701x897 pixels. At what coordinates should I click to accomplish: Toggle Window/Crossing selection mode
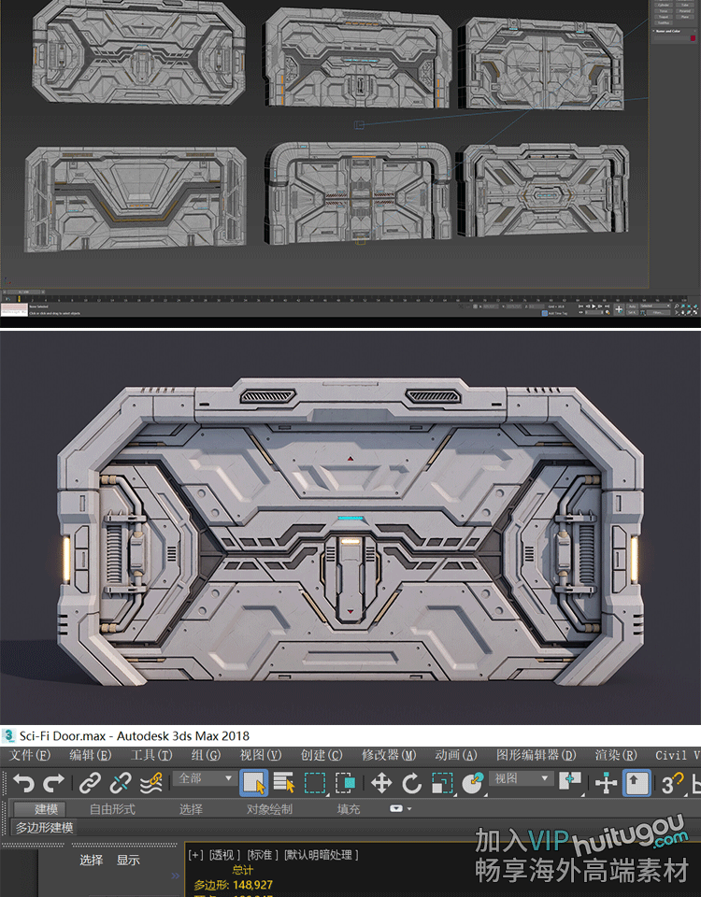point(345,783)
